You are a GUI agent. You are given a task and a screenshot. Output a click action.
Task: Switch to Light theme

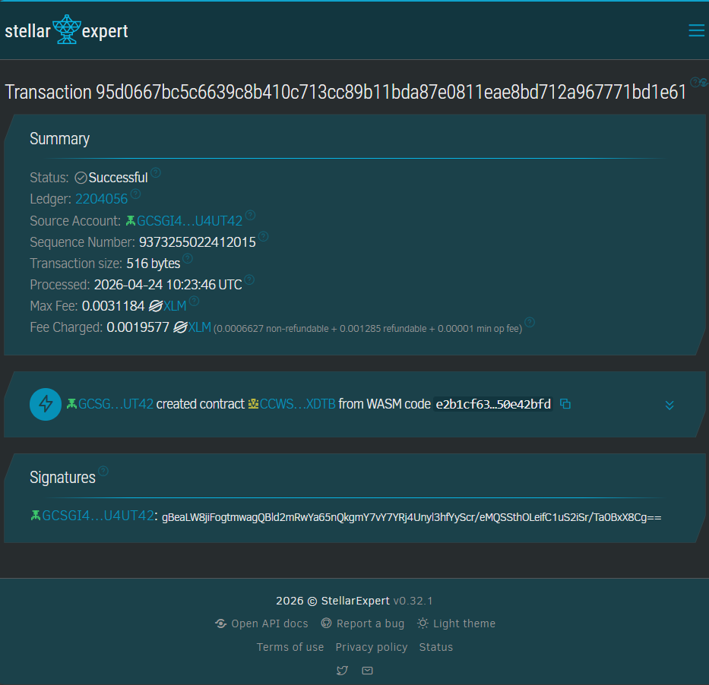point(456,623)
